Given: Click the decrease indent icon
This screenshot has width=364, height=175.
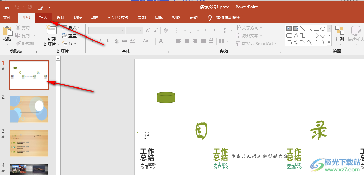Looking at the screenshot, I should 207,30.
